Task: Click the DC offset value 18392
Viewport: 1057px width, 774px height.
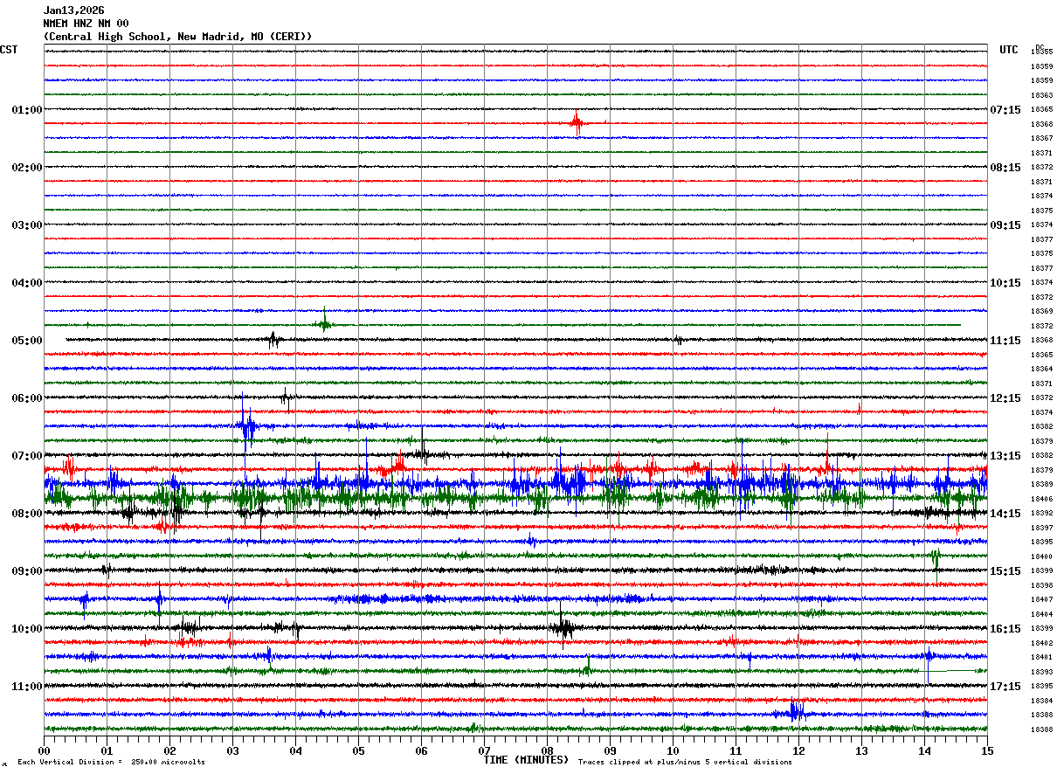Action: coord(1041,514)
